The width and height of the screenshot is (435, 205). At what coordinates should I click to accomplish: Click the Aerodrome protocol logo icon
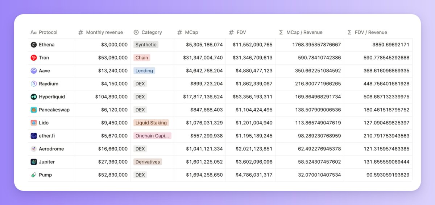click(34, 149)
